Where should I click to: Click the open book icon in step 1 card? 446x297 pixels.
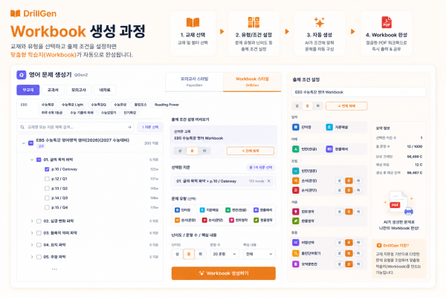(x=193, y=23)
